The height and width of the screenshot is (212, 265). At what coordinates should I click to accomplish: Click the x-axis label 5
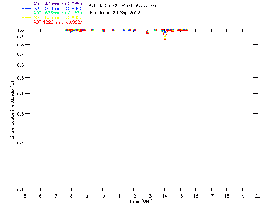click(x=25, y=196)
